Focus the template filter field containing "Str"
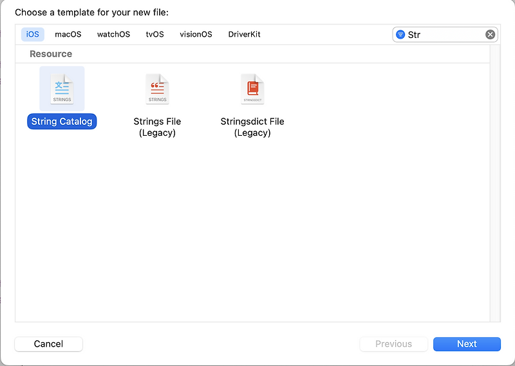The image size is (515, 366). coord(444,35)
